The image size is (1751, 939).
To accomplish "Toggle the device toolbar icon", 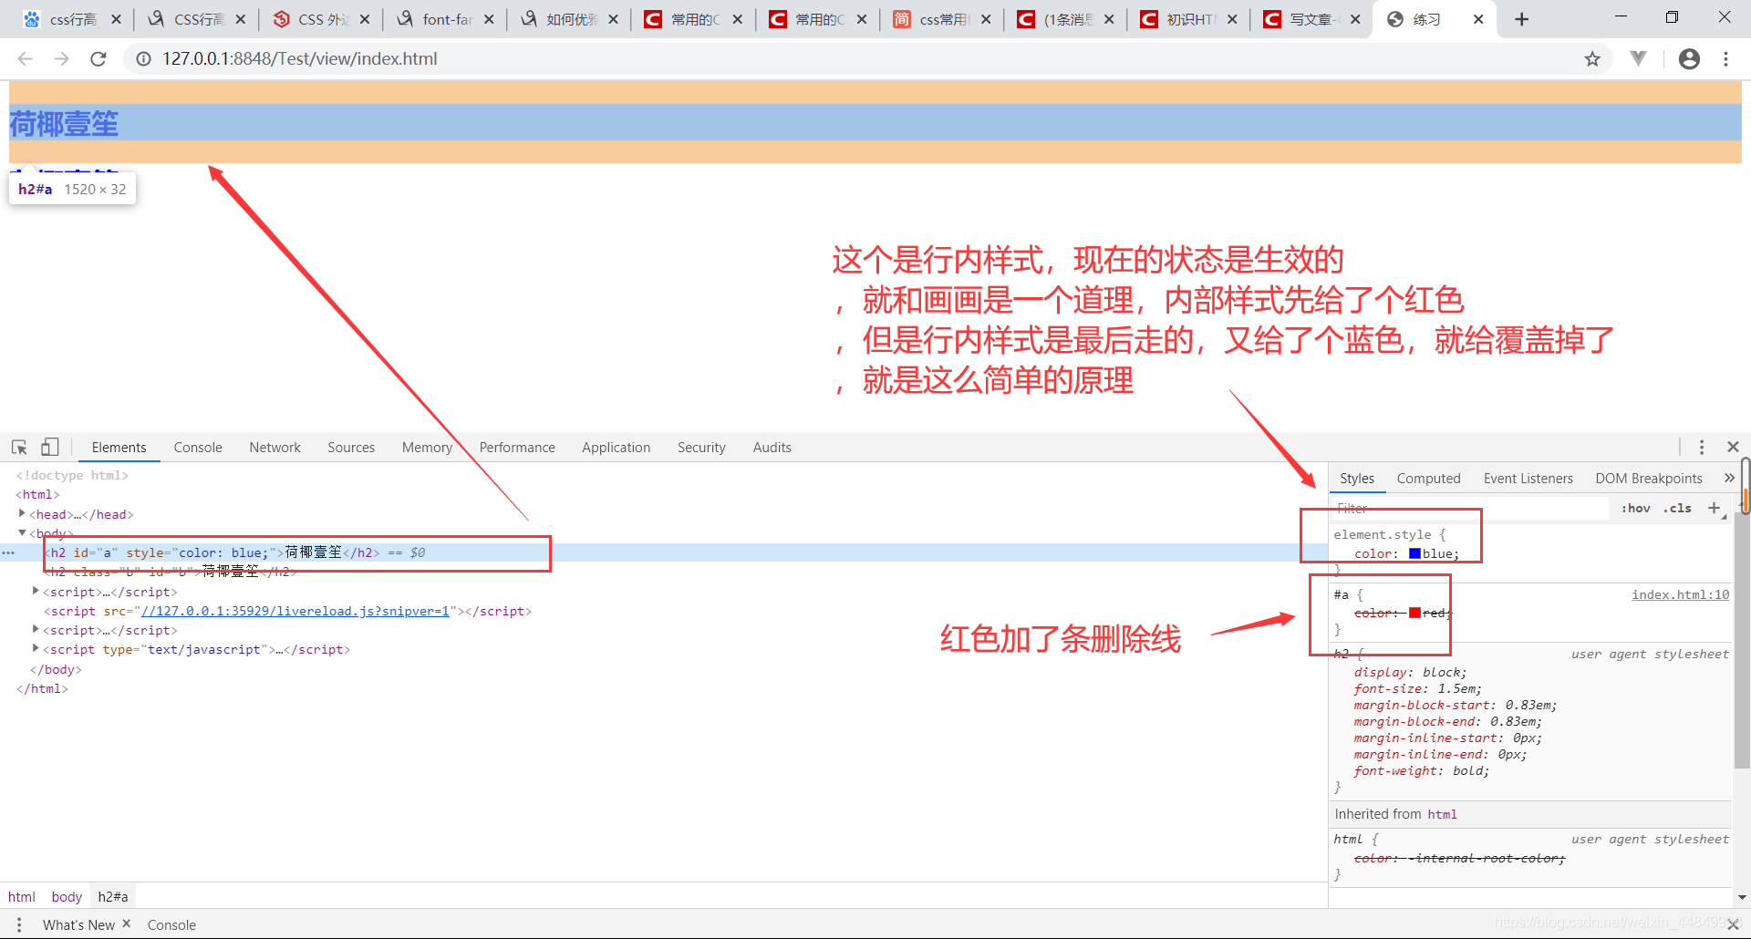I will (49, 447).
